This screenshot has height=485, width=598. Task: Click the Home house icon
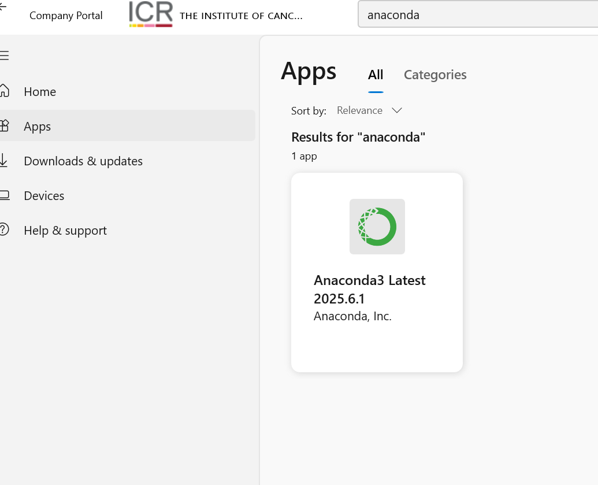tap(4, 91)
